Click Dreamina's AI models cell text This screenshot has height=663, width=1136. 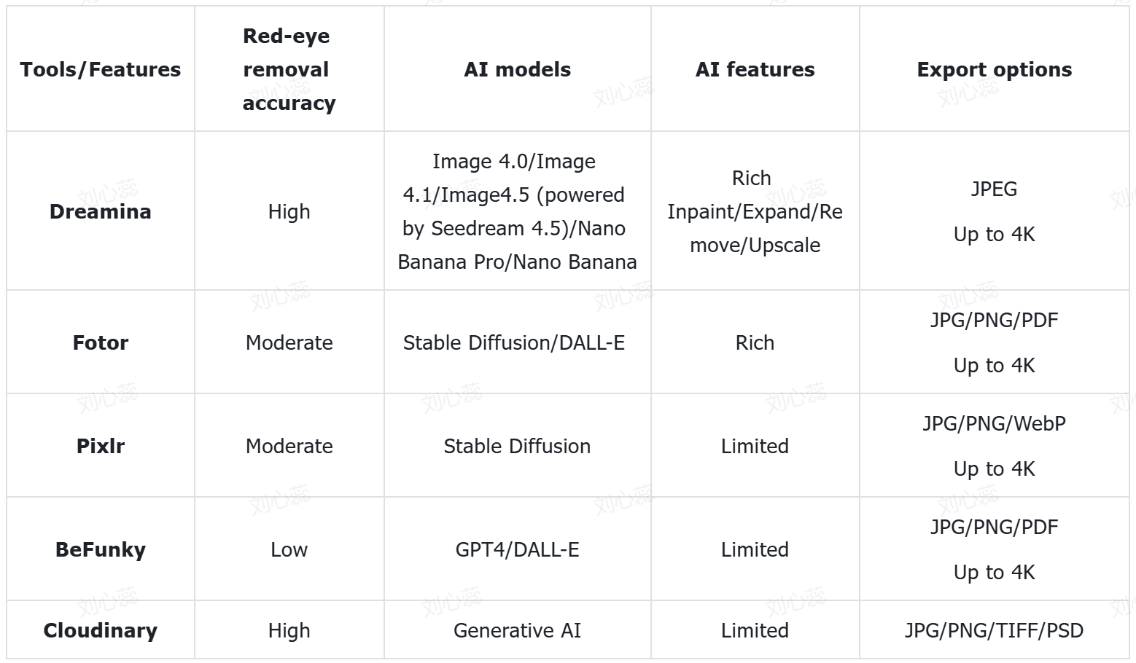517,211
